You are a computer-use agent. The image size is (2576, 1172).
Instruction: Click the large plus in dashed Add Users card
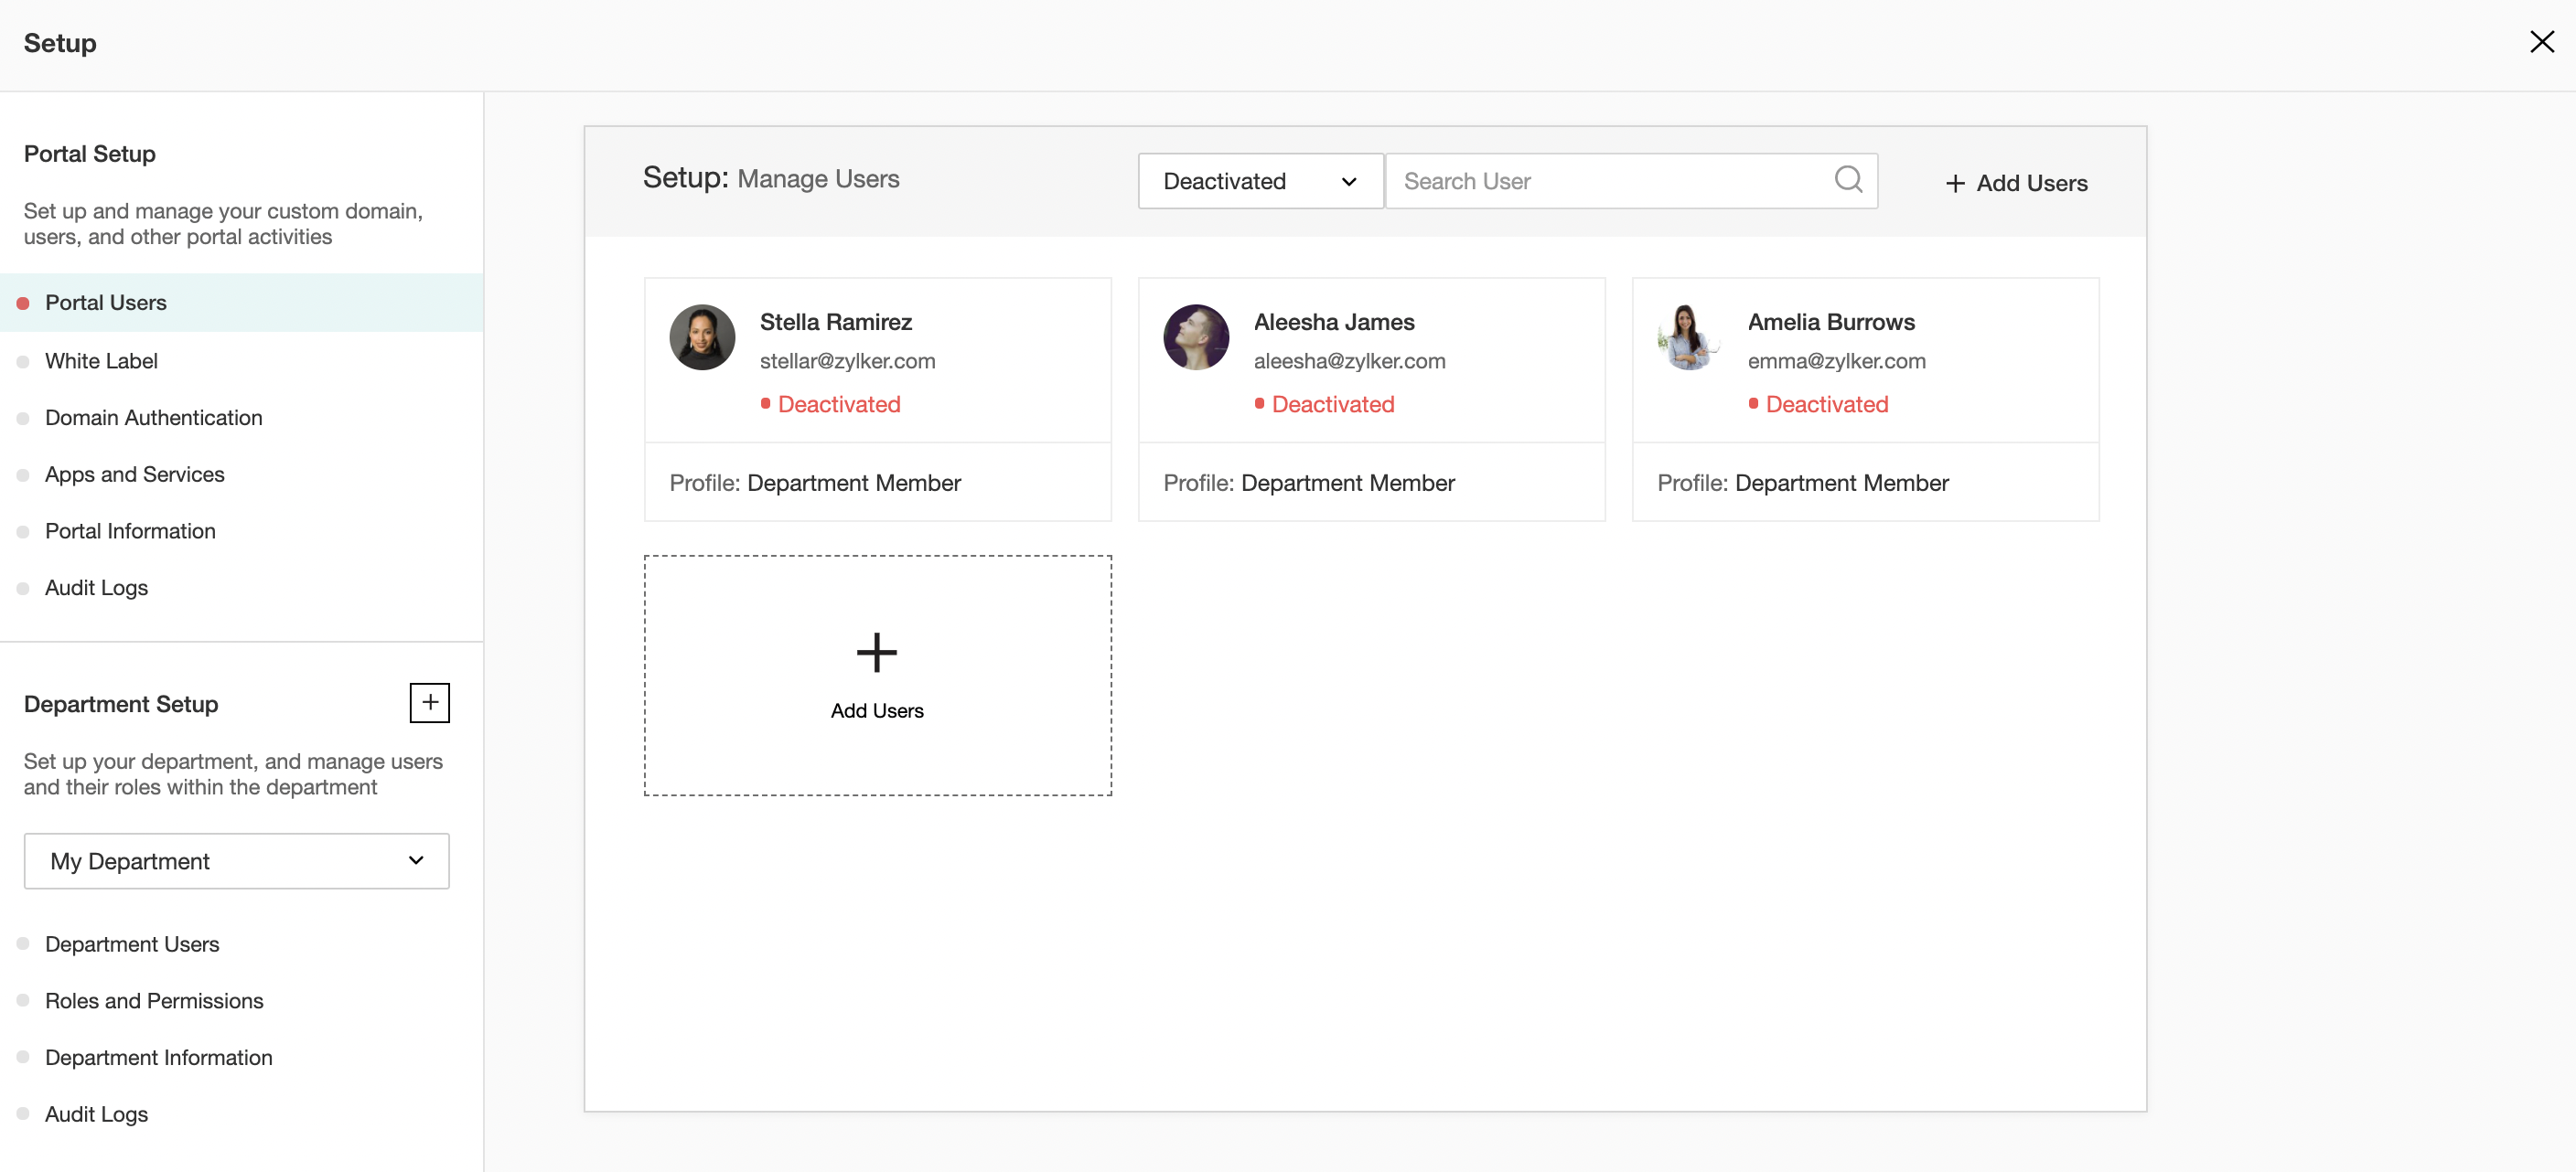point(876,653)
